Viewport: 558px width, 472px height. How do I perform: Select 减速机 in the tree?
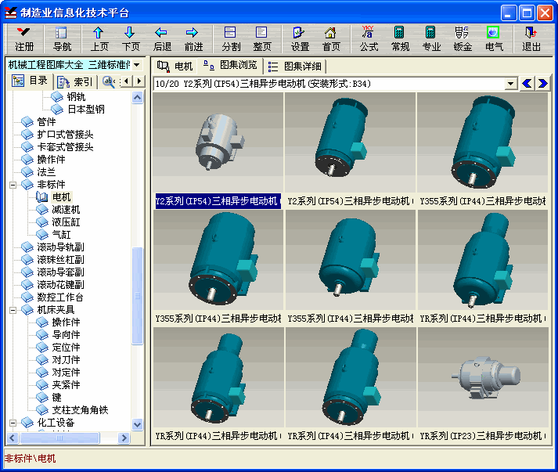(66, 210)
